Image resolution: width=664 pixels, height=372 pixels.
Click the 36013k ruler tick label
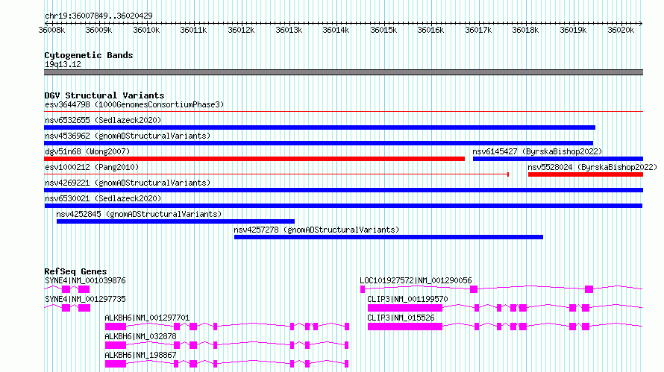click(x=289, y=30)
